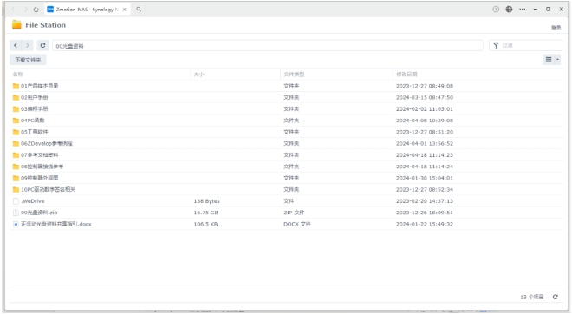Click date 2024-01-22 15:49:32

[x=425, y=224]
